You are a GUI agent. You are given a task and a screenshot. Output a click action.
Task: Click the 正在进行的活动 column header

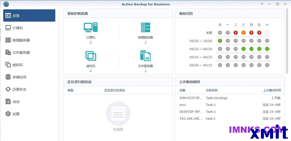(114, 90)
